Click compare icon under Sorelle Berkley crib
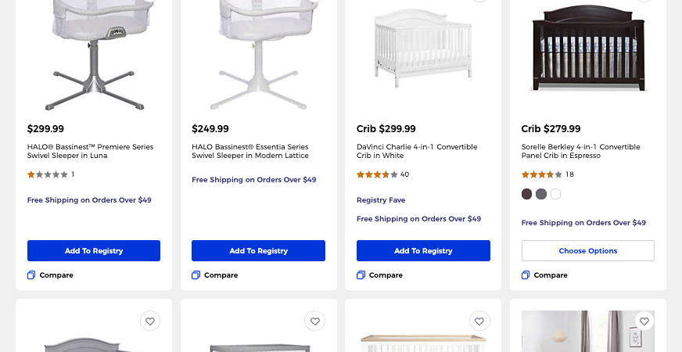The image size is (682, 352). point(526,275)
